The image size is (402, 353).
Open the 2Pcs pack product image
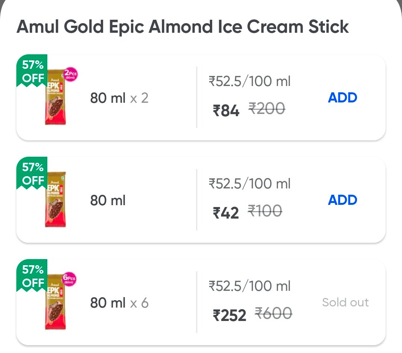coord(55,97)
